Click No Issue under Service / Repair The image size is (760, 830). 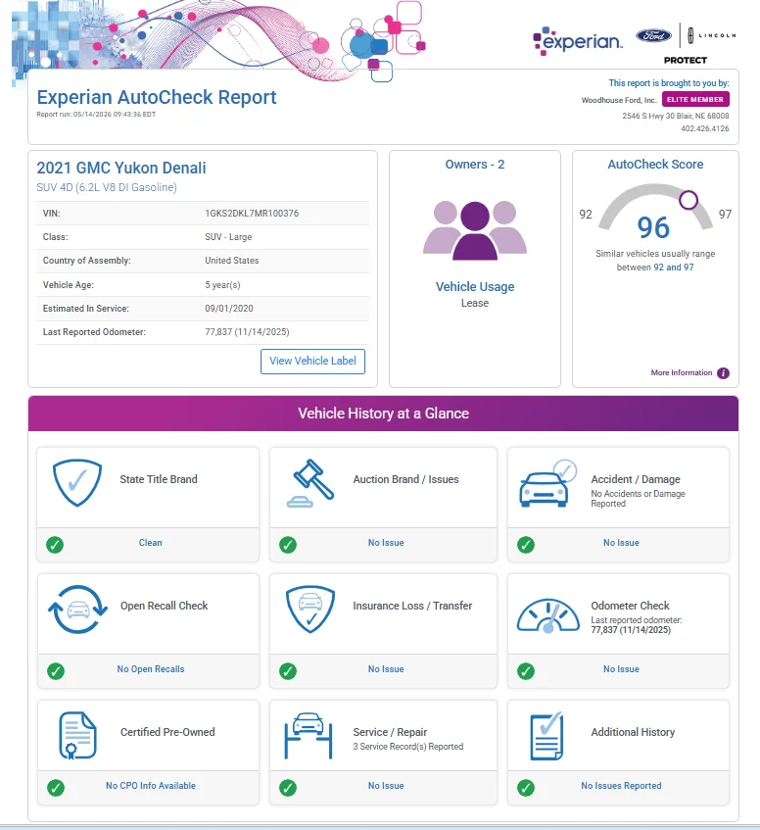click(386, 786)
